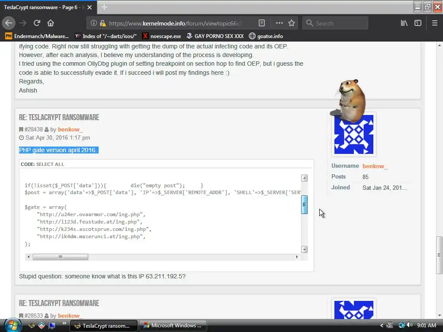The width and height of the screenshot is (443, 332).
Task: Open the browser home page
Action: 51,23
